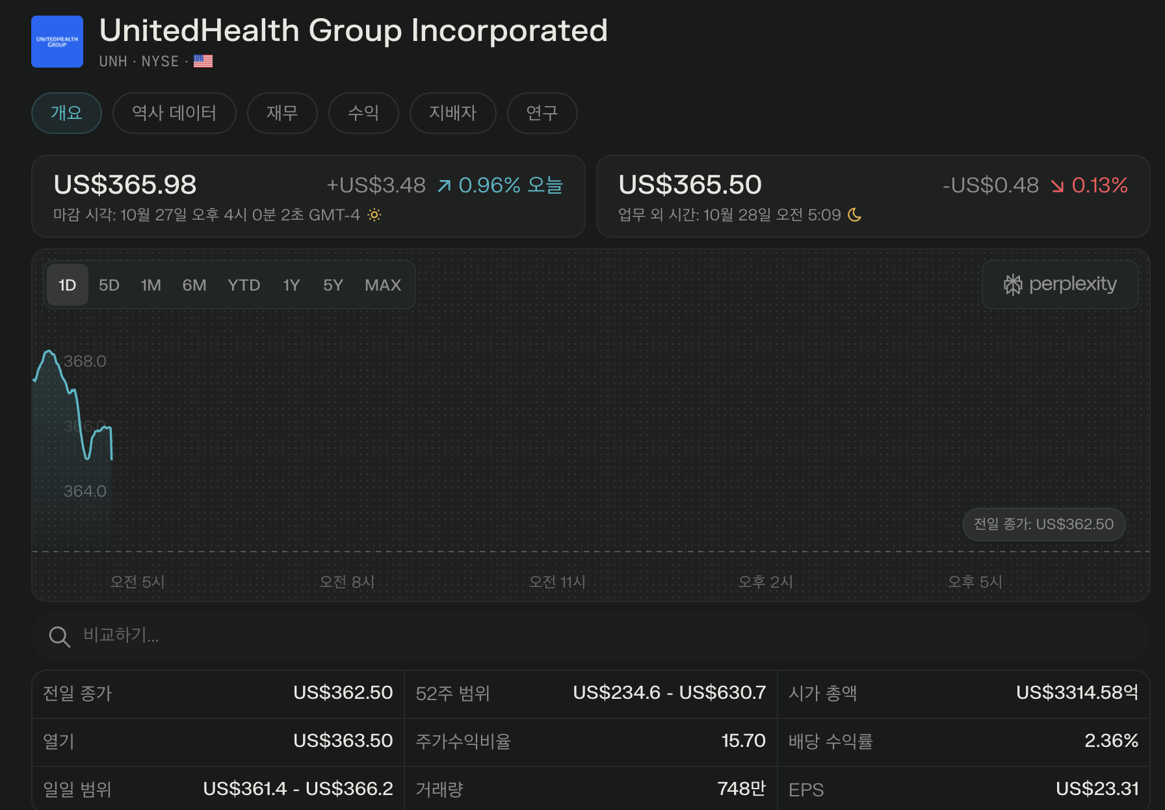The height and width of the screenshot is (810, 1165).
Task: Click the 오후 5시 x-axis label
Action: (975, 582)
